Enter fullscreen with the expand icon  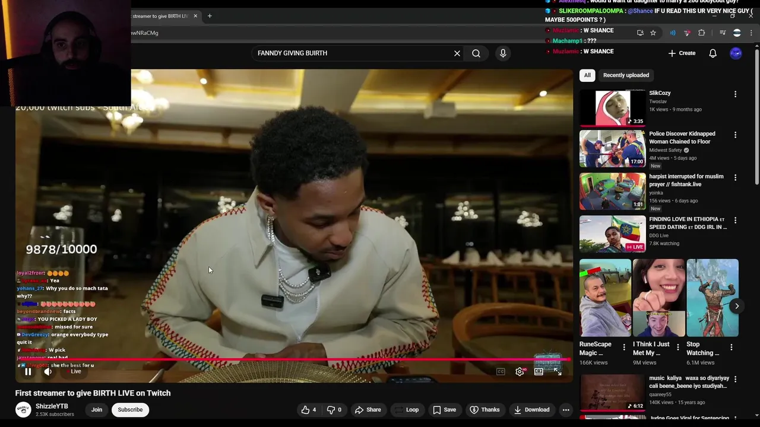click(x=558, y=372)
